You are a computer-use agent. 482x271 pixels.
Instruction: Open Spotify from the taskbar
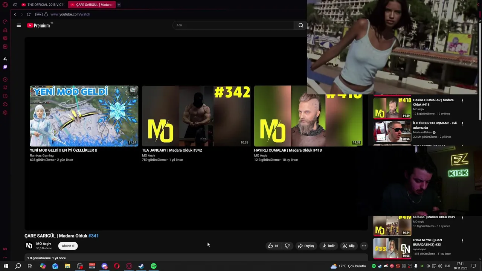point(154,266)
